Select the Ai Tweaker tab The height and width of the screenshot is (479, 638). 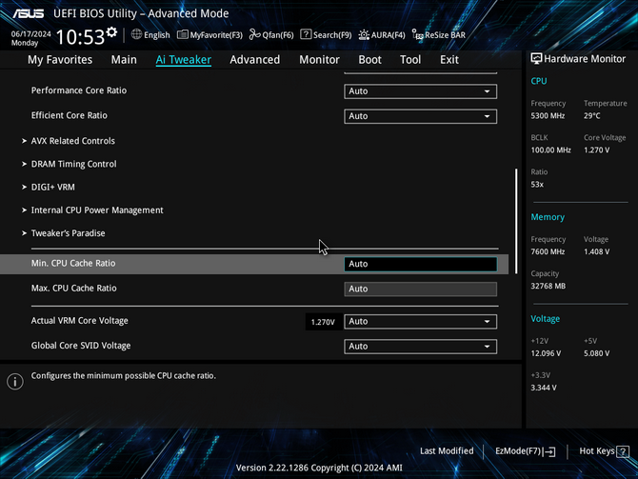click(x=183, y=60)
